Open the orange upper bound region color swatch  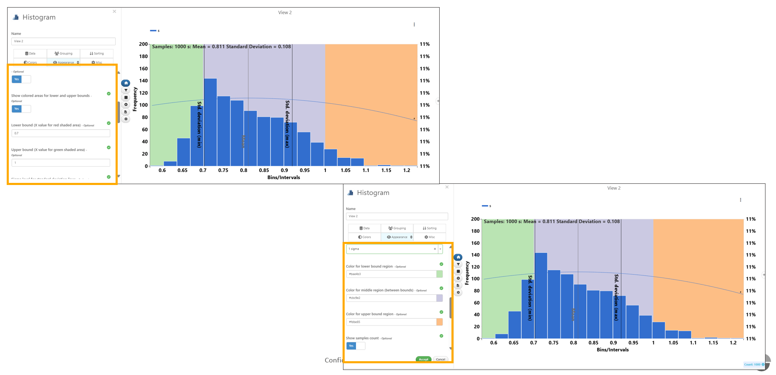pyautogui.click(x=439, y=322)
